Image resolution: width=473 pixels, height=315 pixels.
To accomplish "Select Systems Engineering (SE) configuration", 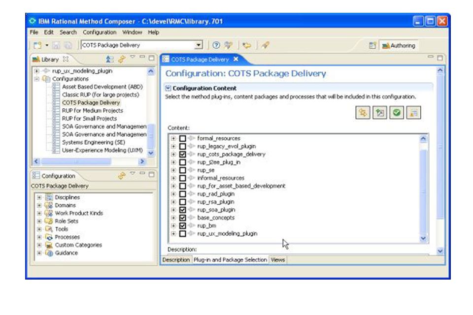I will [x=94, y=142].
